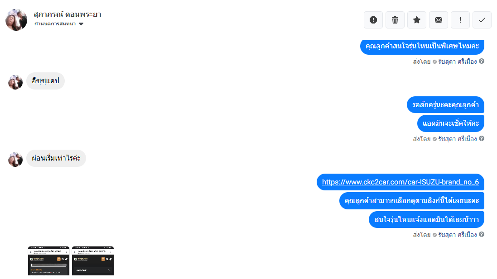Click help icon beside first sender label
The image size is (497, 279).
[x=482, y=61]
